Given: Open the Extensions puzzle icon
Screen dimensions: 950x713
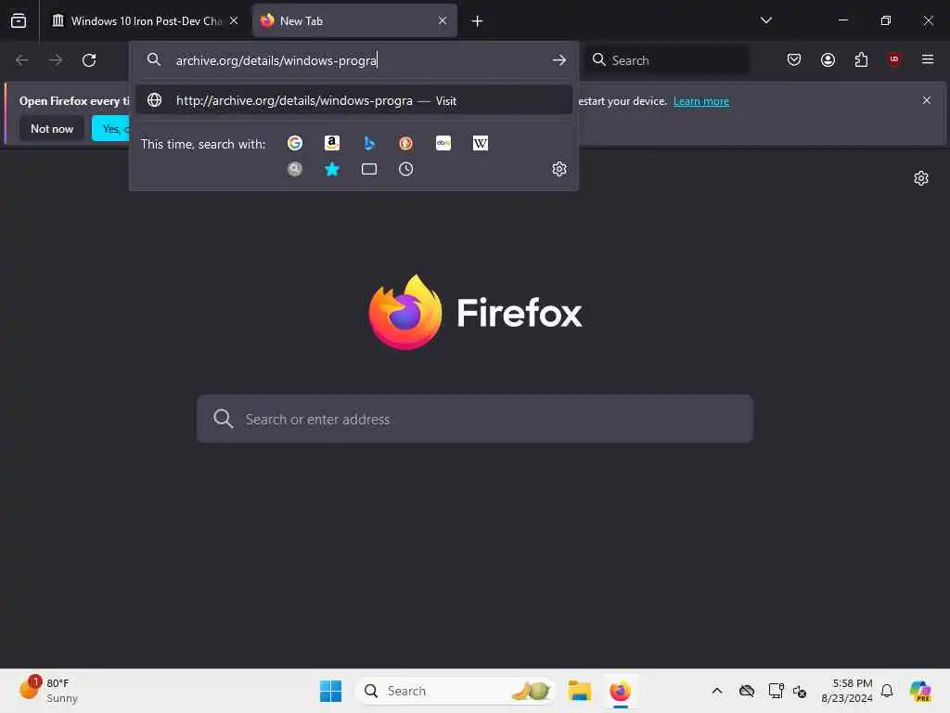Looking at the screenshot, I should (x=861, y=59).
